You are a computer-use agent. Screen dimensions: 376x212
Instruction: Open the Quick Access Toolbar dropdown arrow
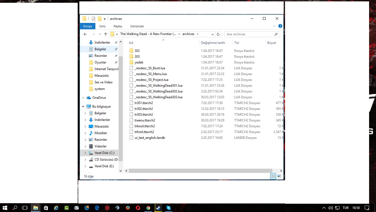click(105, 19)
